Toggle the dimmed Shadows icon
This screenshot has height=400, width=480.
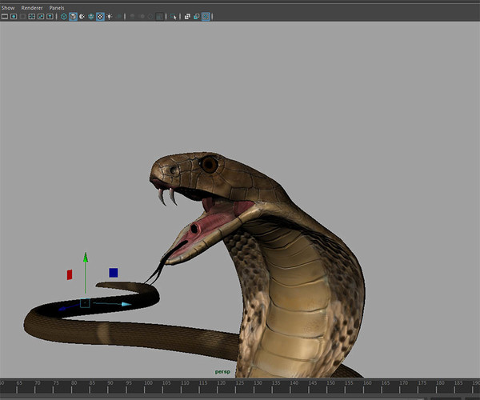coord(119,17)
